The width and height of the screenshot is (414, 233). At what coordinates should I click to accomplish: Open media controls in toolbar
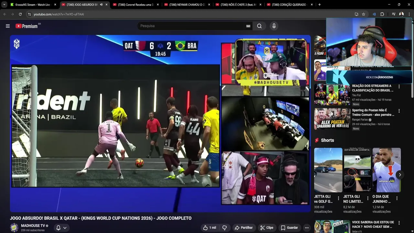[x=394, y=14]
